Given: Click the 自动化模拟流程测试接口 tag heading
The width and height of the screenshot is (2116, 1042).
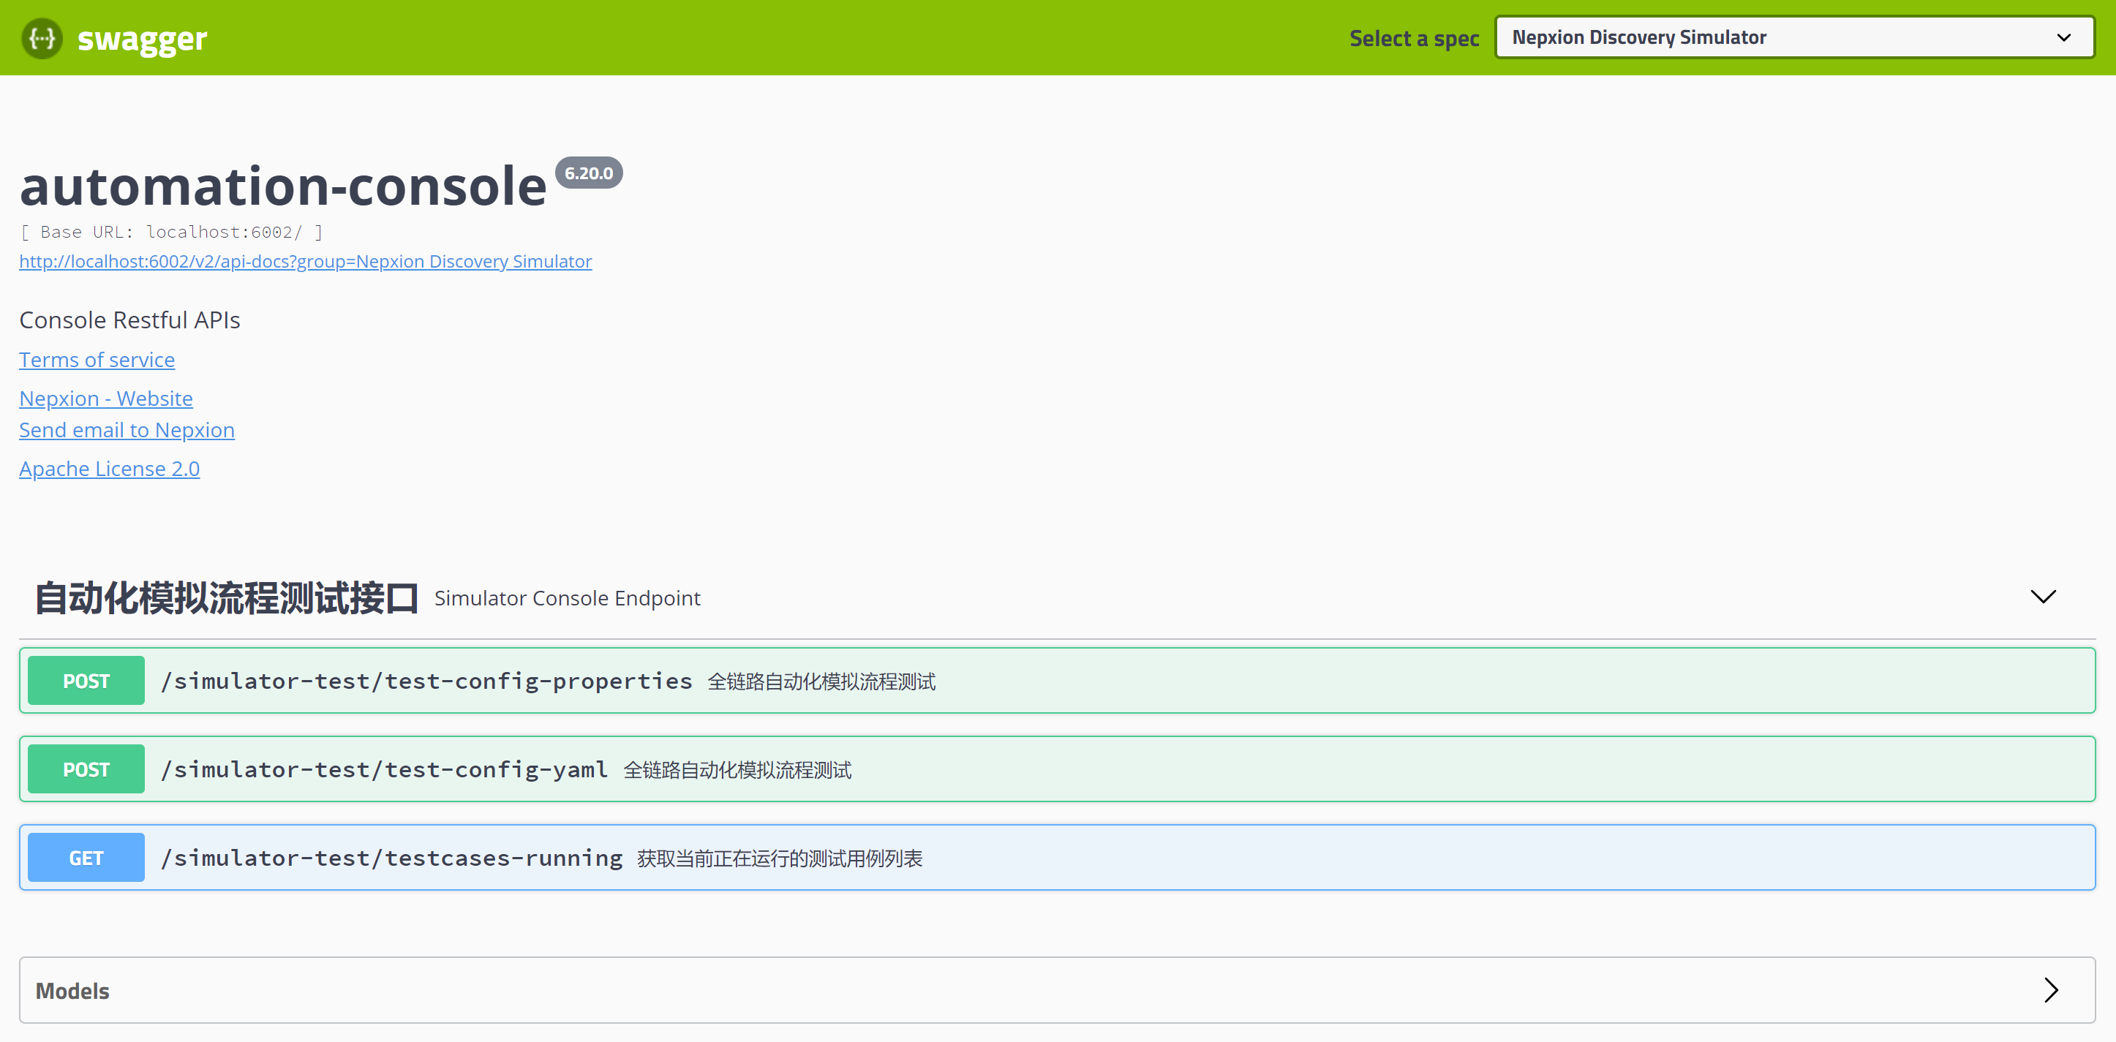Looking at the screenshot, I should (x=227, y=597).
